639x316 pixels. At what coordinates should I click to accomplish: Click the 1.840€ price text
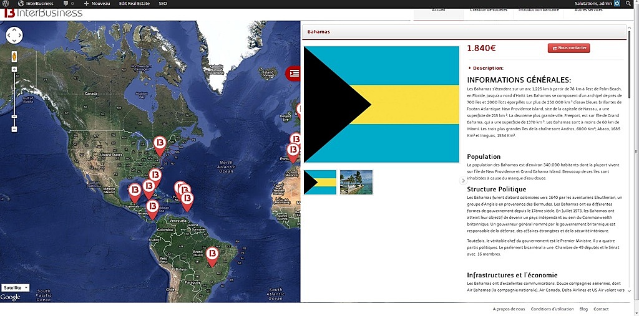click(481, 48)
